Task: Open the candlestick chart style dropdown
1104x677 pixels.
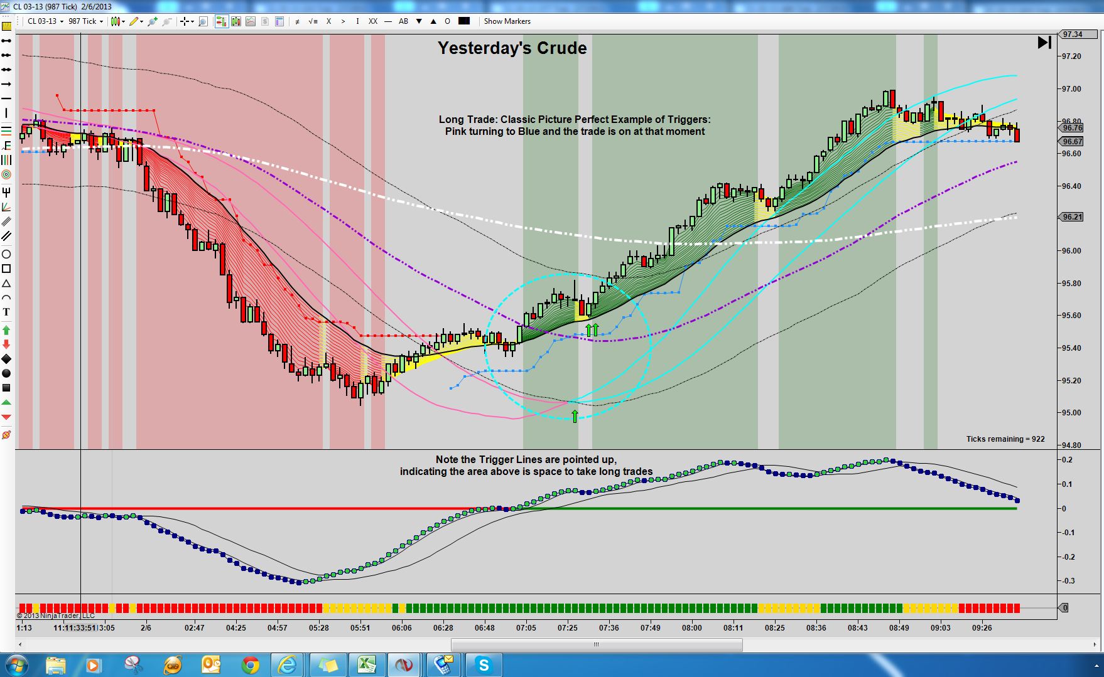Action: tap(117, 21)
